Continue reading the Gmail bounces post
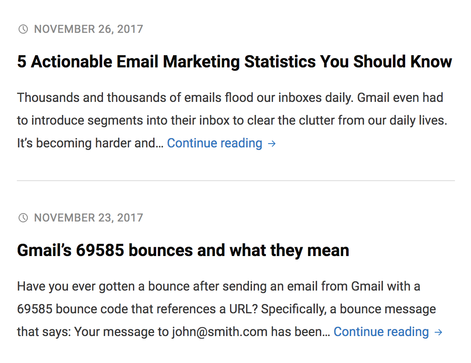The height and width of the screenshot is (363, 471). 388,332
